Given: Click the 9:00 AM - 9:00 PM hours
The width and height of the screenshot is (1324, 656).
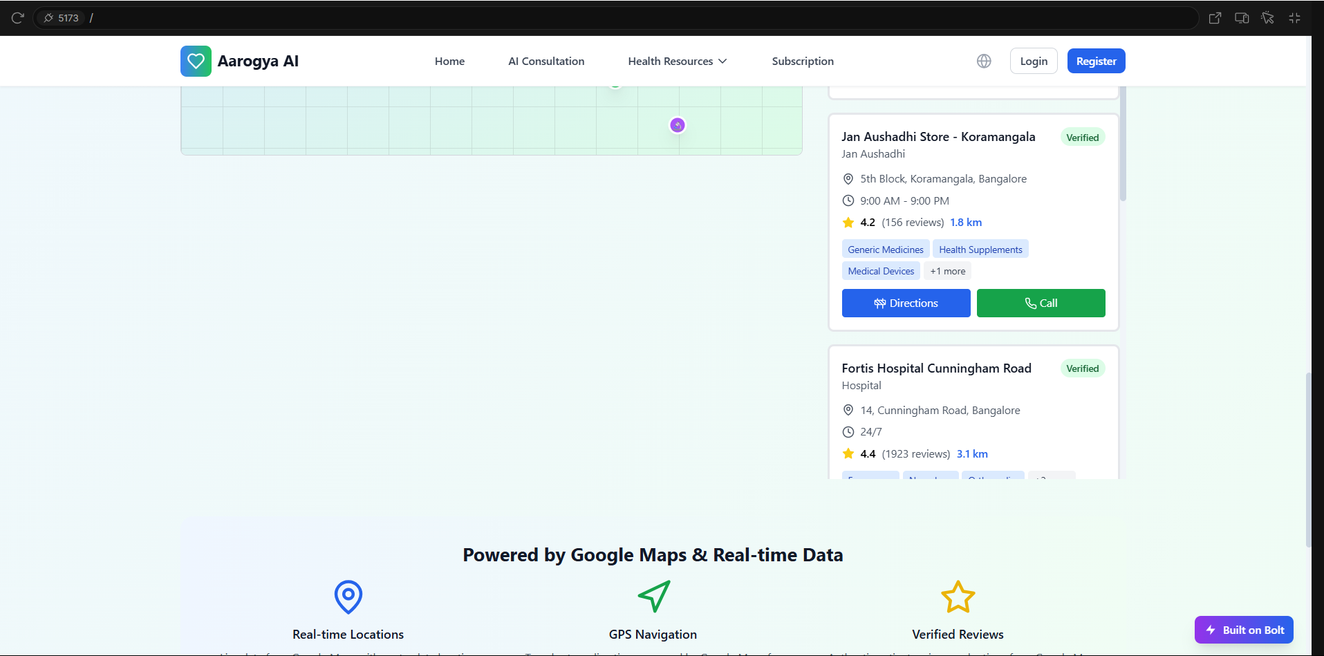Looking at the screenshot, I should click(904, 201).
